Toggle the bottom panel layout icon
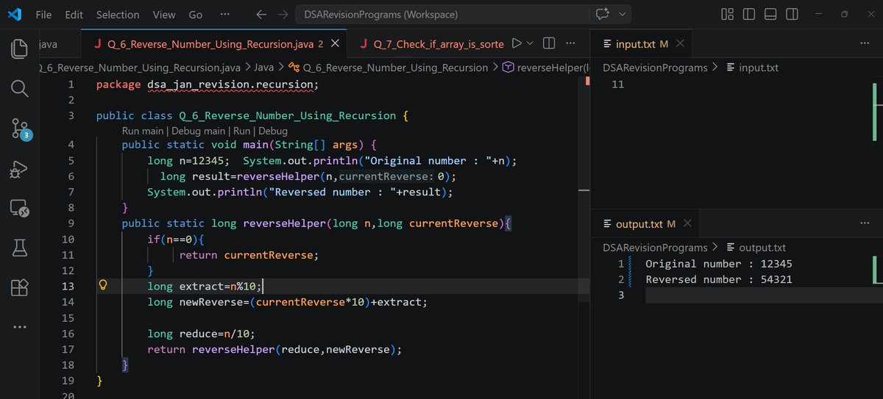Viewport: 883px width, 399px height. (x=770, y=14)
